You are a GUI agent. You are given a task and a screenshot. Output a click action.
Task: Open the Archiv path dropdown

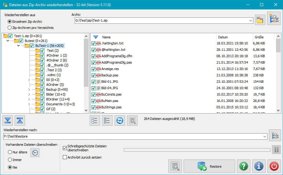[x=251, y=20]
